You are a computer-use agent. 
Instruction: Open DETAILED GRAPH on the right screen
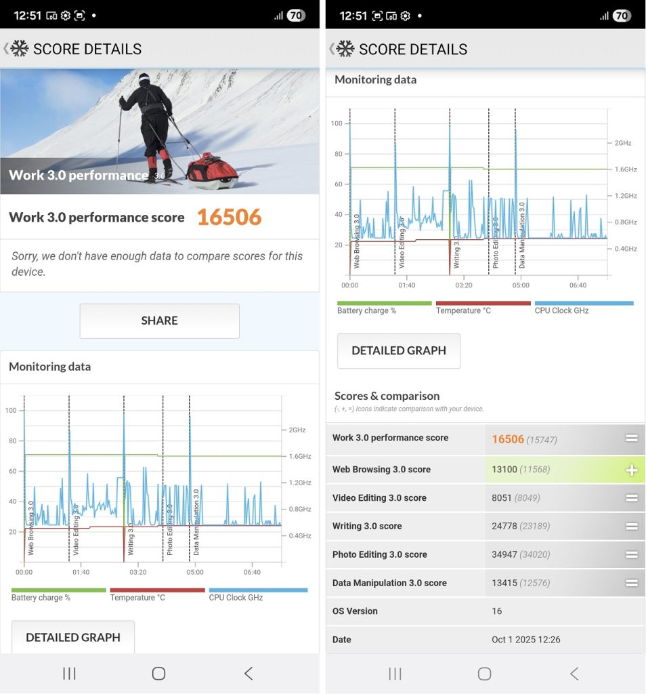398,350
